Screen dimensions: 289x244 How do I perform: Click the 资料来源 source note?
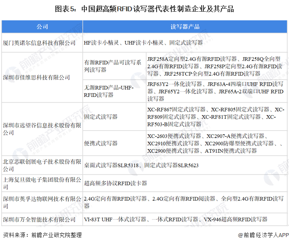coord(42,235)
